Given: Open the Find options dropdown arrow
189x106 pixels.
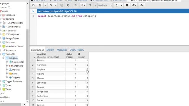Looking at the screenshot, I should (x=56, y=5).
